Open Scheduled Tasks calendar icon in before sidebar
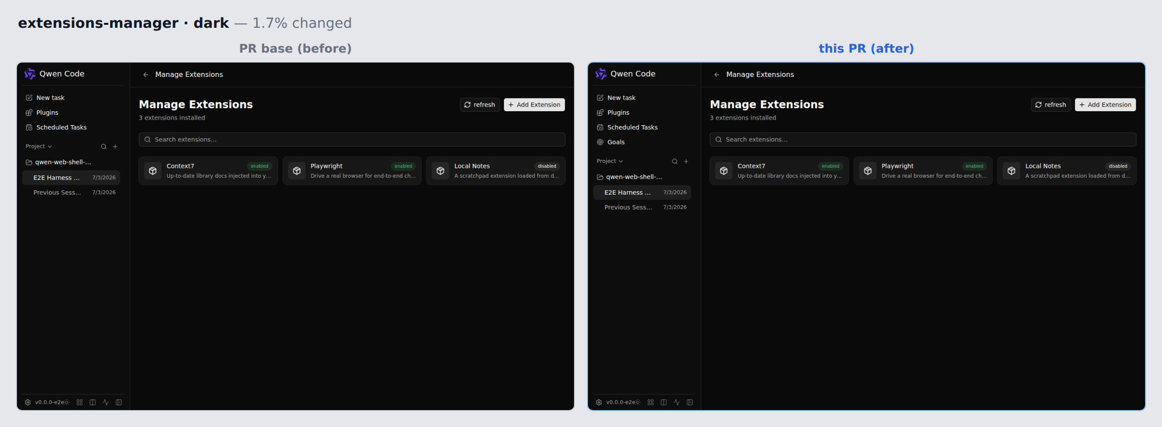The width and height of the screenshot is (1162, 427). point(29,128)
